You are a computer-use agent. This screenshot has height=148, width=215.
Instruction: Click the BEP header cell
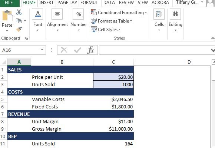click(19, 136)
